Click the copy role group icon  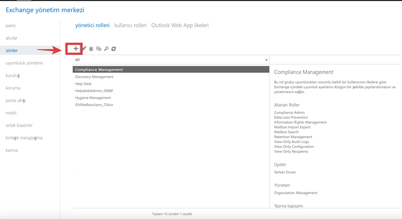[98, 49]
